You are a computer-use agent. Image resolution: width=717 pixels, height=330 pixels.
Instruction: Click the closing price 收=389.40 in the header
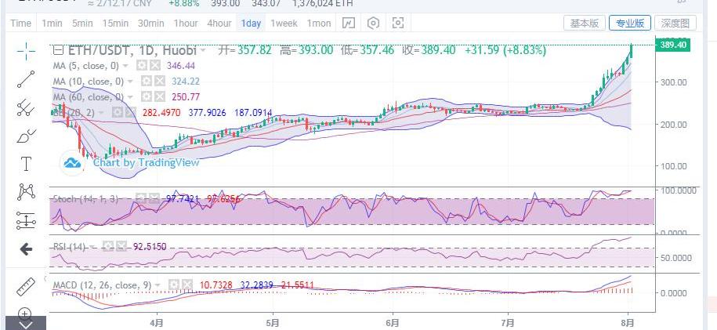pos(429,50)
